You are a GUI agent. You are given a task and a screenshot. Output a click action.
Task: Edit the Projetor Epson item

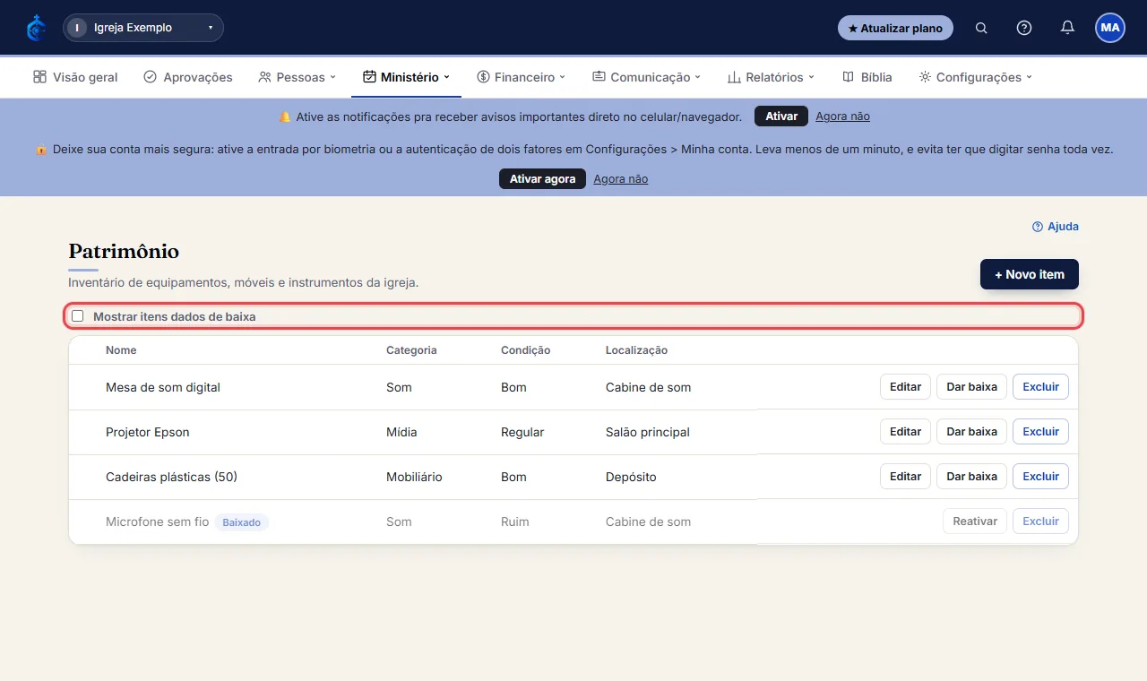point(905,432)
